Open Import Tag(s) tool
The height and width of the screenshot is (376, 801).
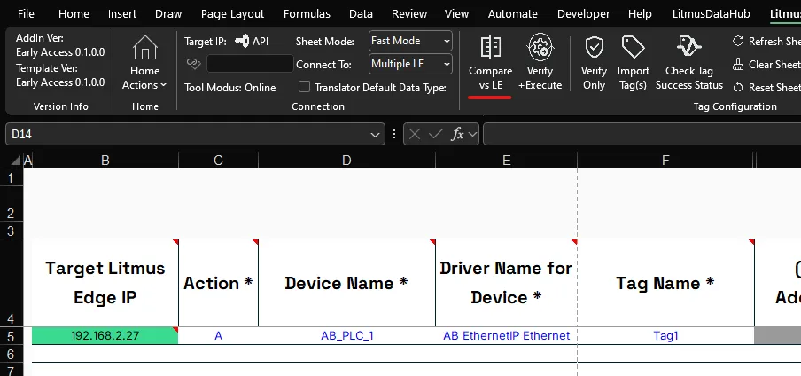[x=634, y=64]
